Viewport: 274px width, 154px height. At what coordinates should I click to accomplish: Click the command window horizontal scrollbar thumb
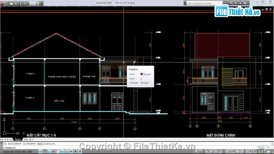[x=262, y=147]
